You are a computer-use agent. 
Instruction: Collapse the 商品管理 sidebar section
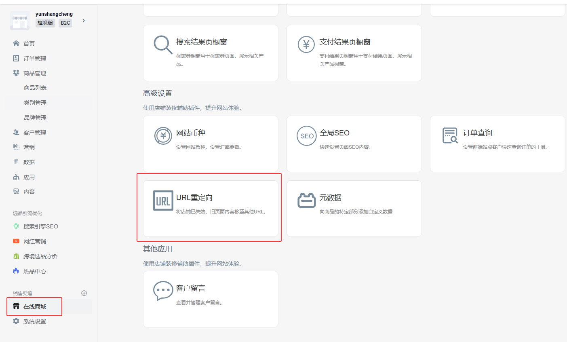(34, 73)
